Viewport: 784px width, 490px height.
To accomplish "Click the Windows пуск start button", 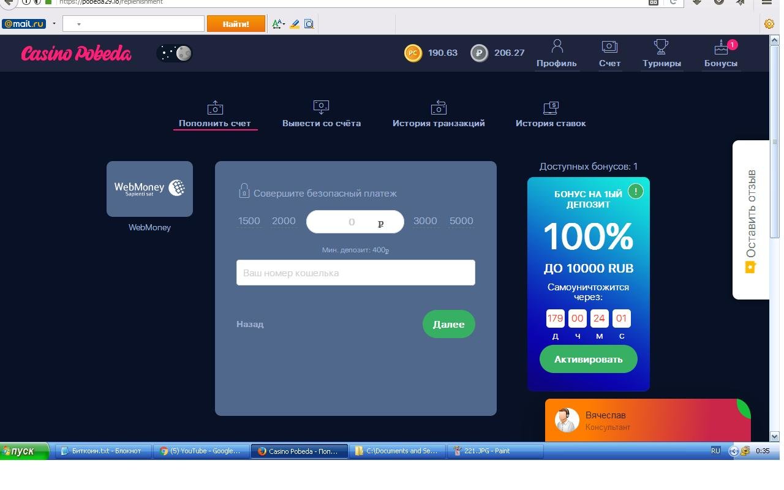I will click(24, 451).
